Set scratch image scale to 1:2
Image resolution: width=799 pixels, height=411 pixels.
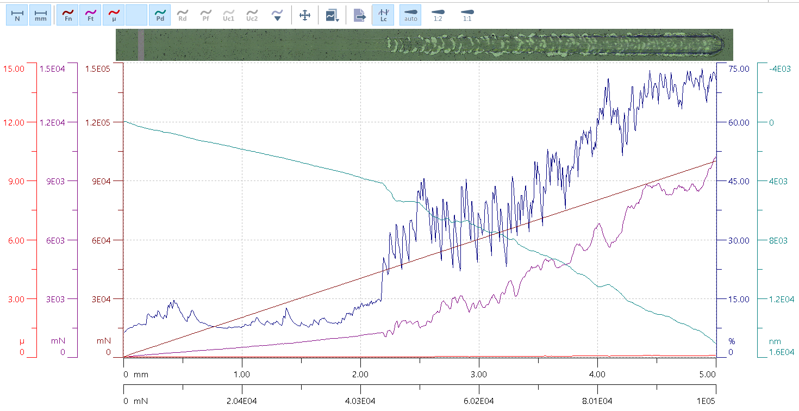click(438, 15)
